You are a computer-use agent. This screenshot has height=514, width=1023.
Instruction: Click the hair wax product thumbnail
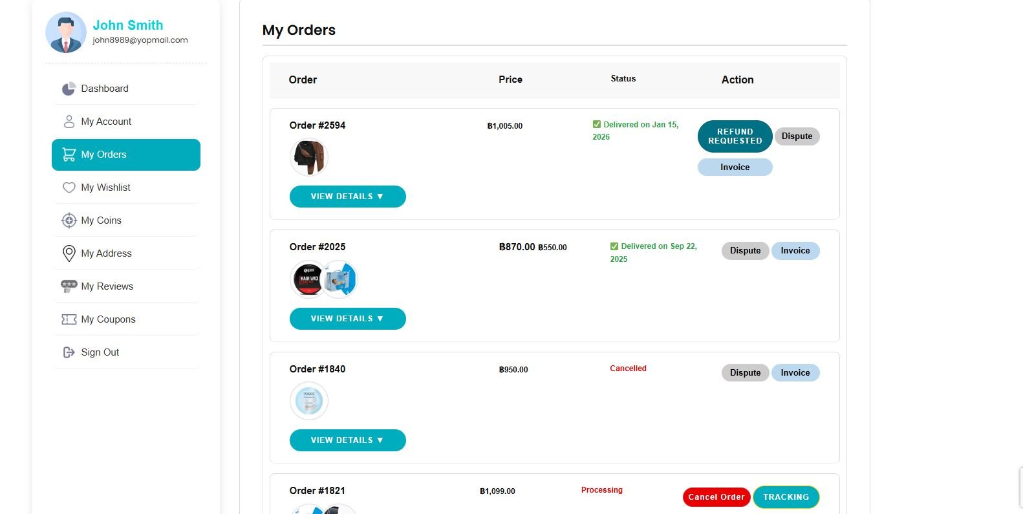click(308, 279)
